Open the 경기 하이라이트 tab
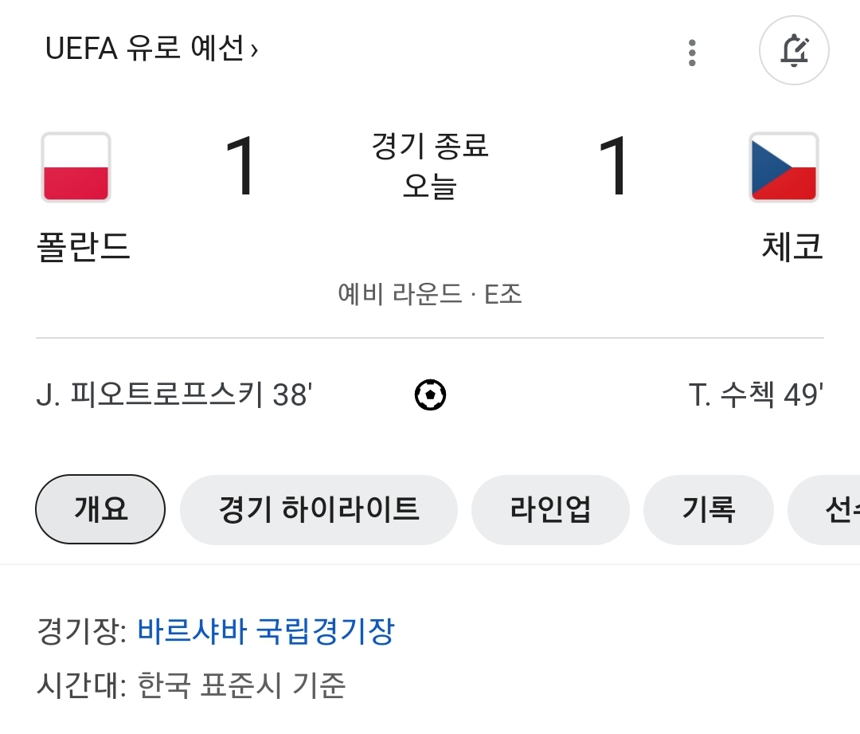860x734 pixels. (x=319, y=509)
